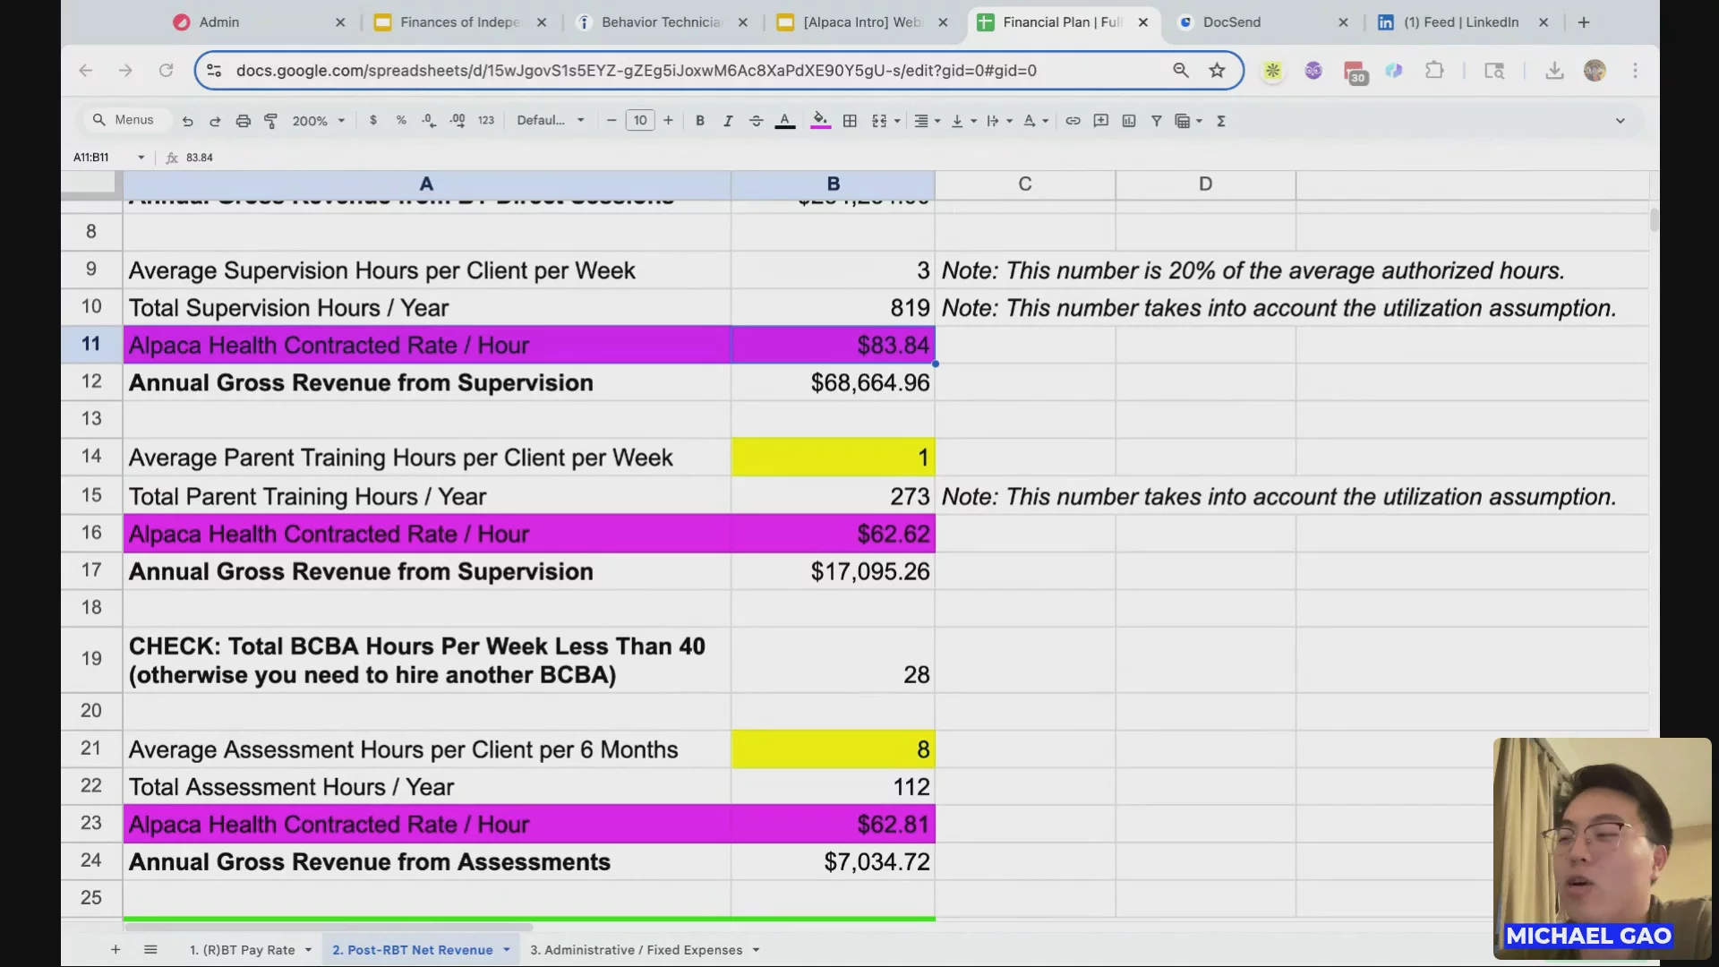Screen dimensions: 1719x967
Task: Merge the selected cells
Action: pyautogui.click(x=879, y=121)
